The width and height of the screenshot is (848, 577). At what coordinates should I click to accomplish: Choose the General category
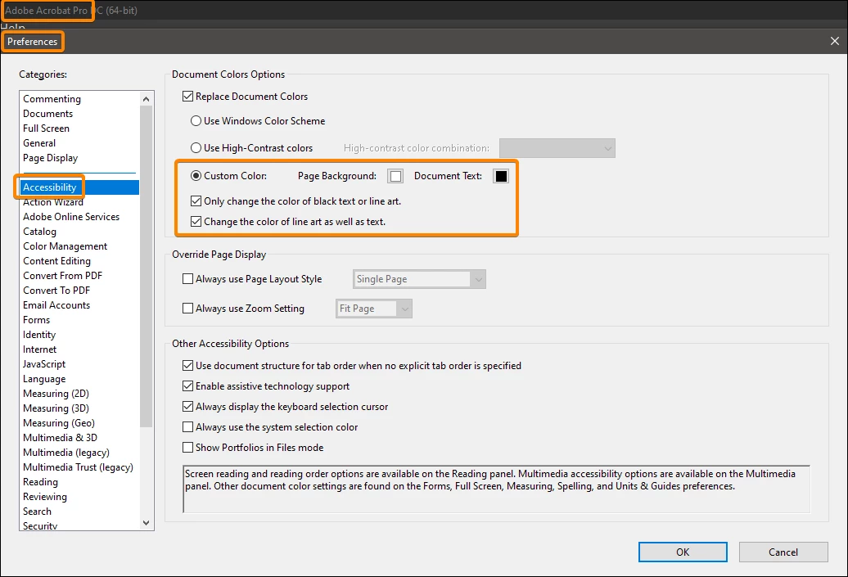coord(79,143)
